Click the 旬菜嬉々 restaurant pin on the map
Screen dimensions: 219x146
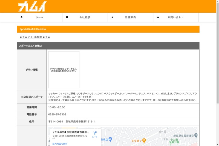(x=144, y=141)
